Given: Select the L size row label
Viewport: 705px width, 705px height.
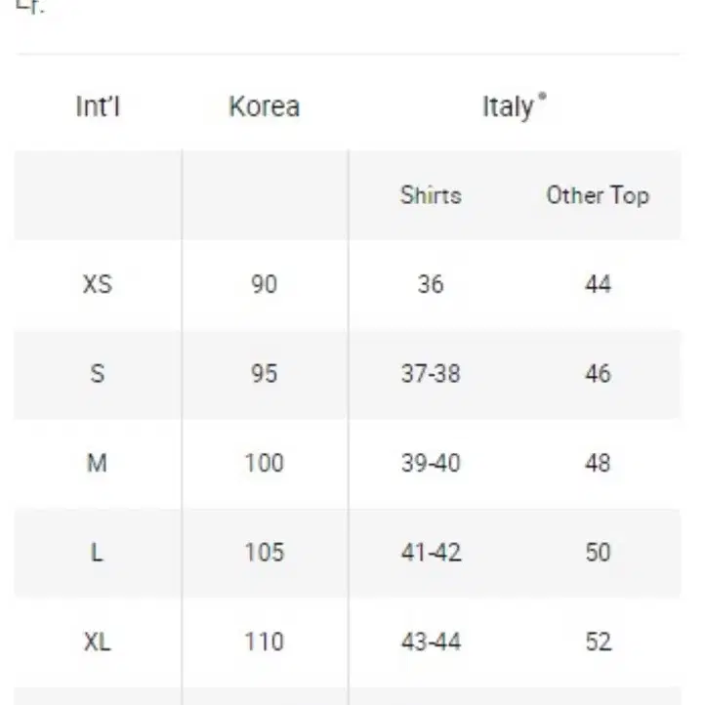Looking at the screenshot, I should pyautogui.click(x=97, y=553).
